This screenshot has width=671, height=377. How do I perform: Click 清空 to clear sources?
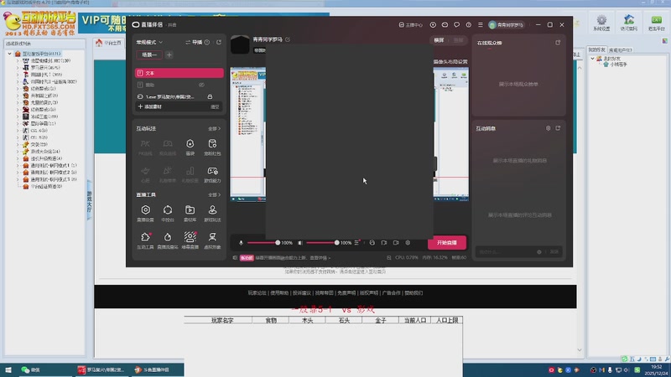pyautogui.click(x=215, y=107)
